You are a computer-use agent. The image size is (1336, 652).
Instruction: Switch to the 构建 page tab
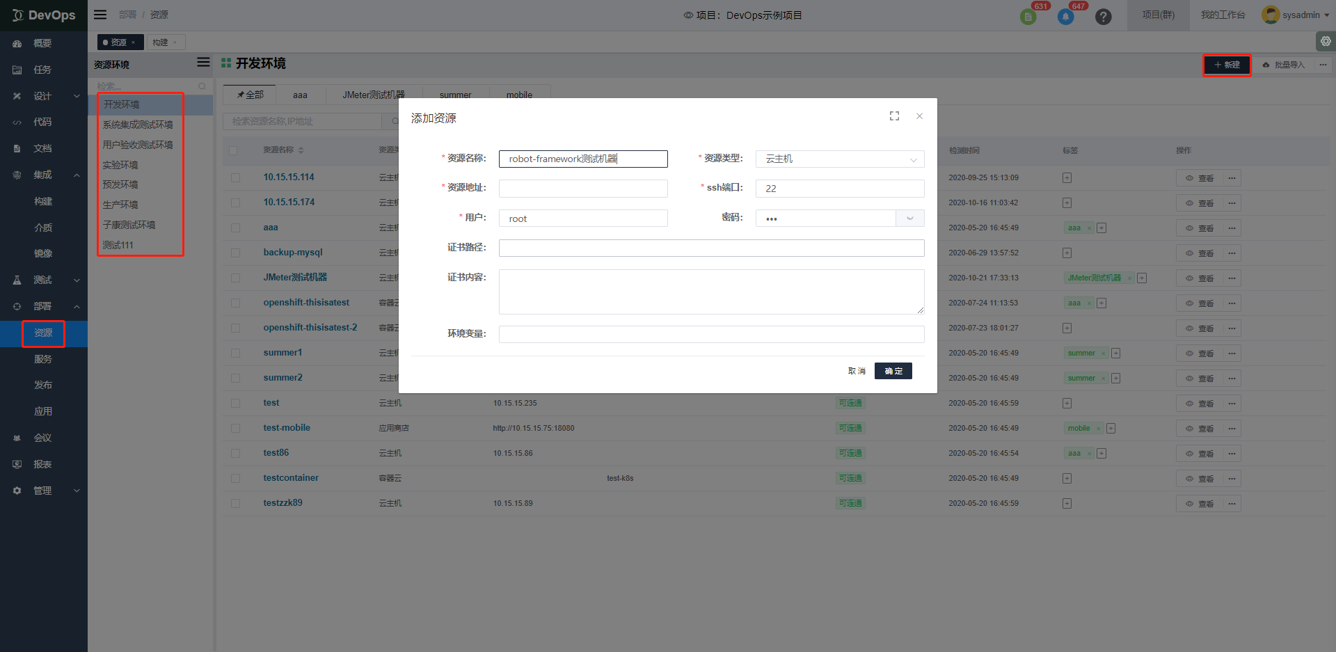166,42
